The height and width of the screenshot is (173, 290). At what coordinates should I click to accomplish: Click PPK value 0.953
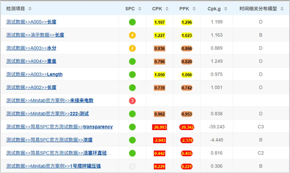(187, 114)
